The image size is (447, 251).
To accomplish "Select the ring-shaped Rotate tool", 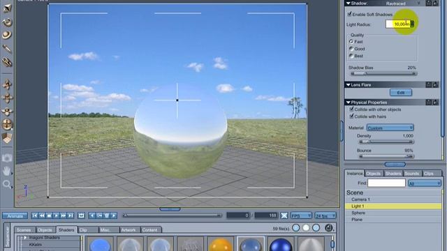I will pos(7,22).
